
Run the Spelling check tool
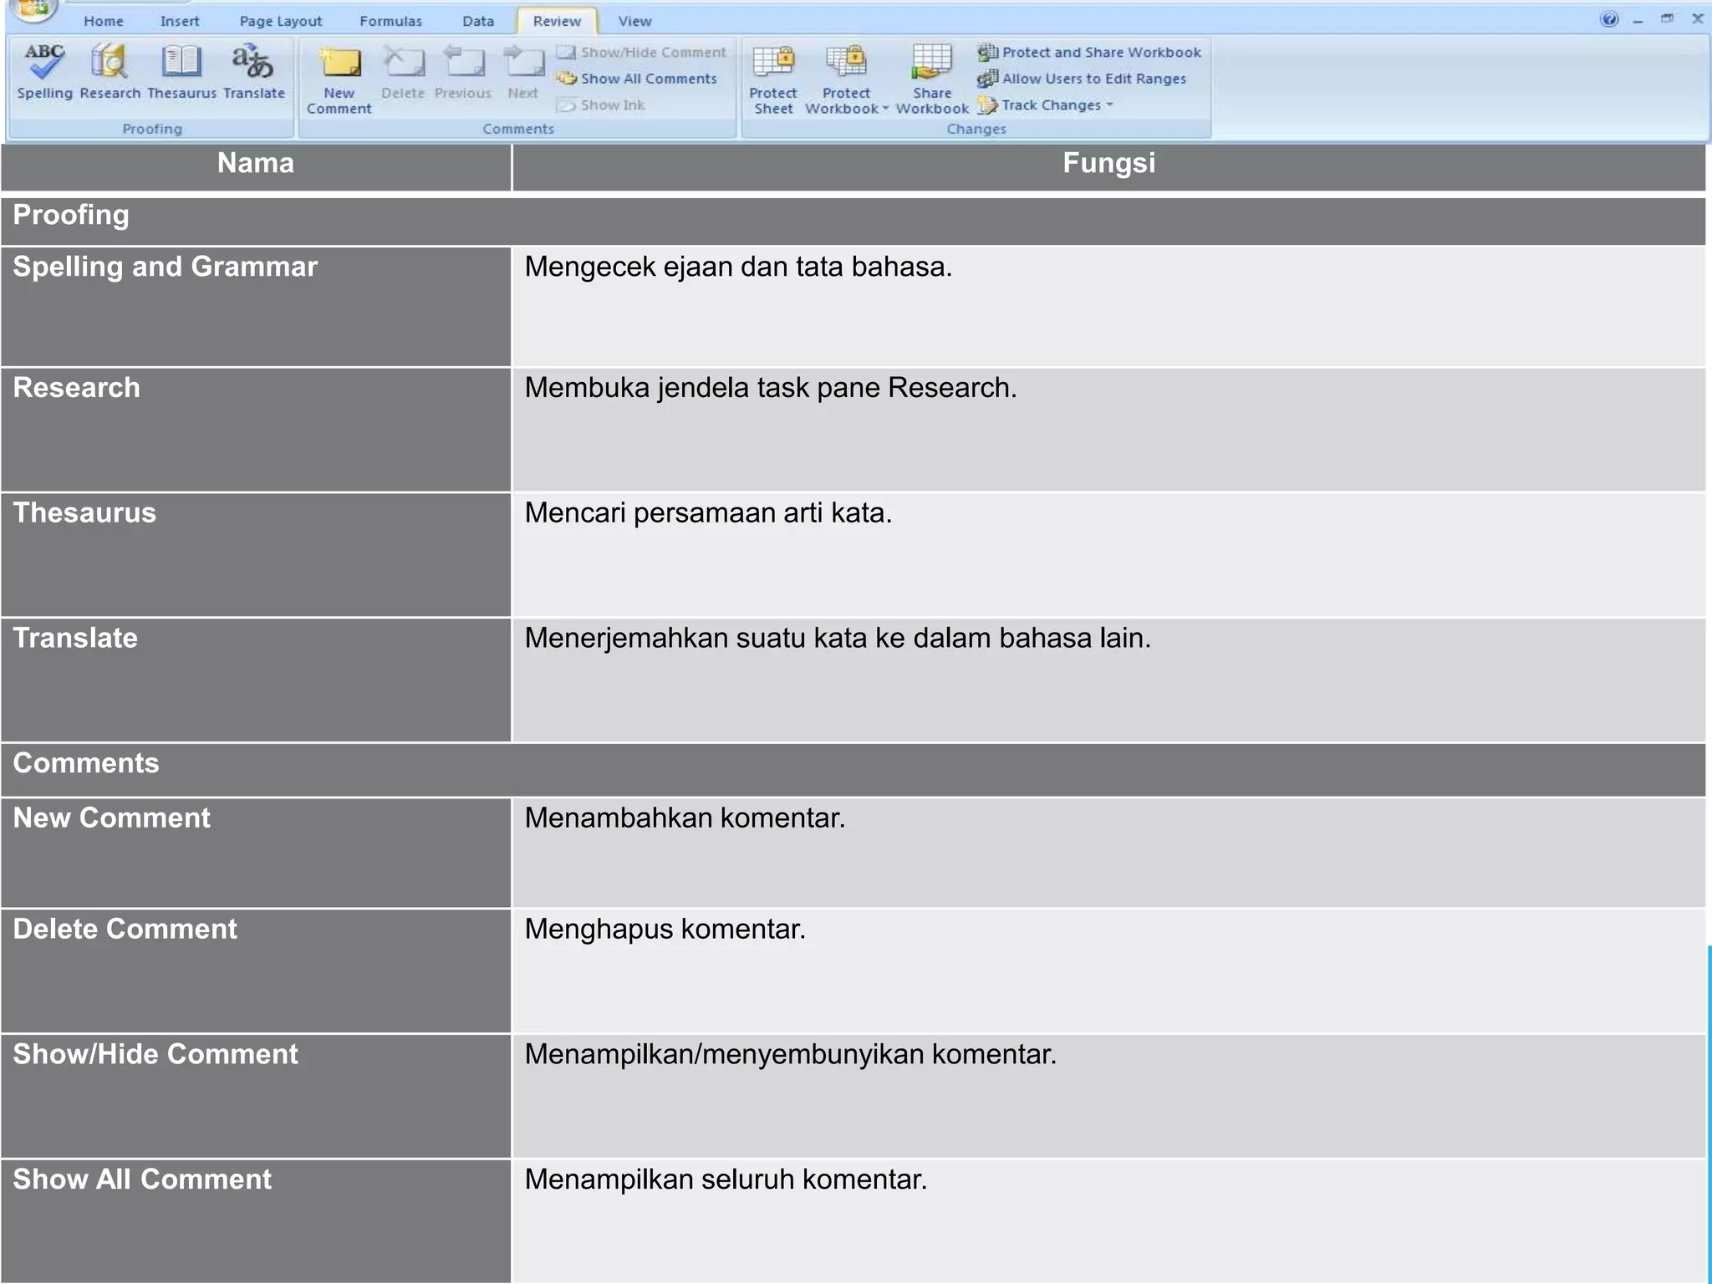pyautogui.click(x=45, y=72)
